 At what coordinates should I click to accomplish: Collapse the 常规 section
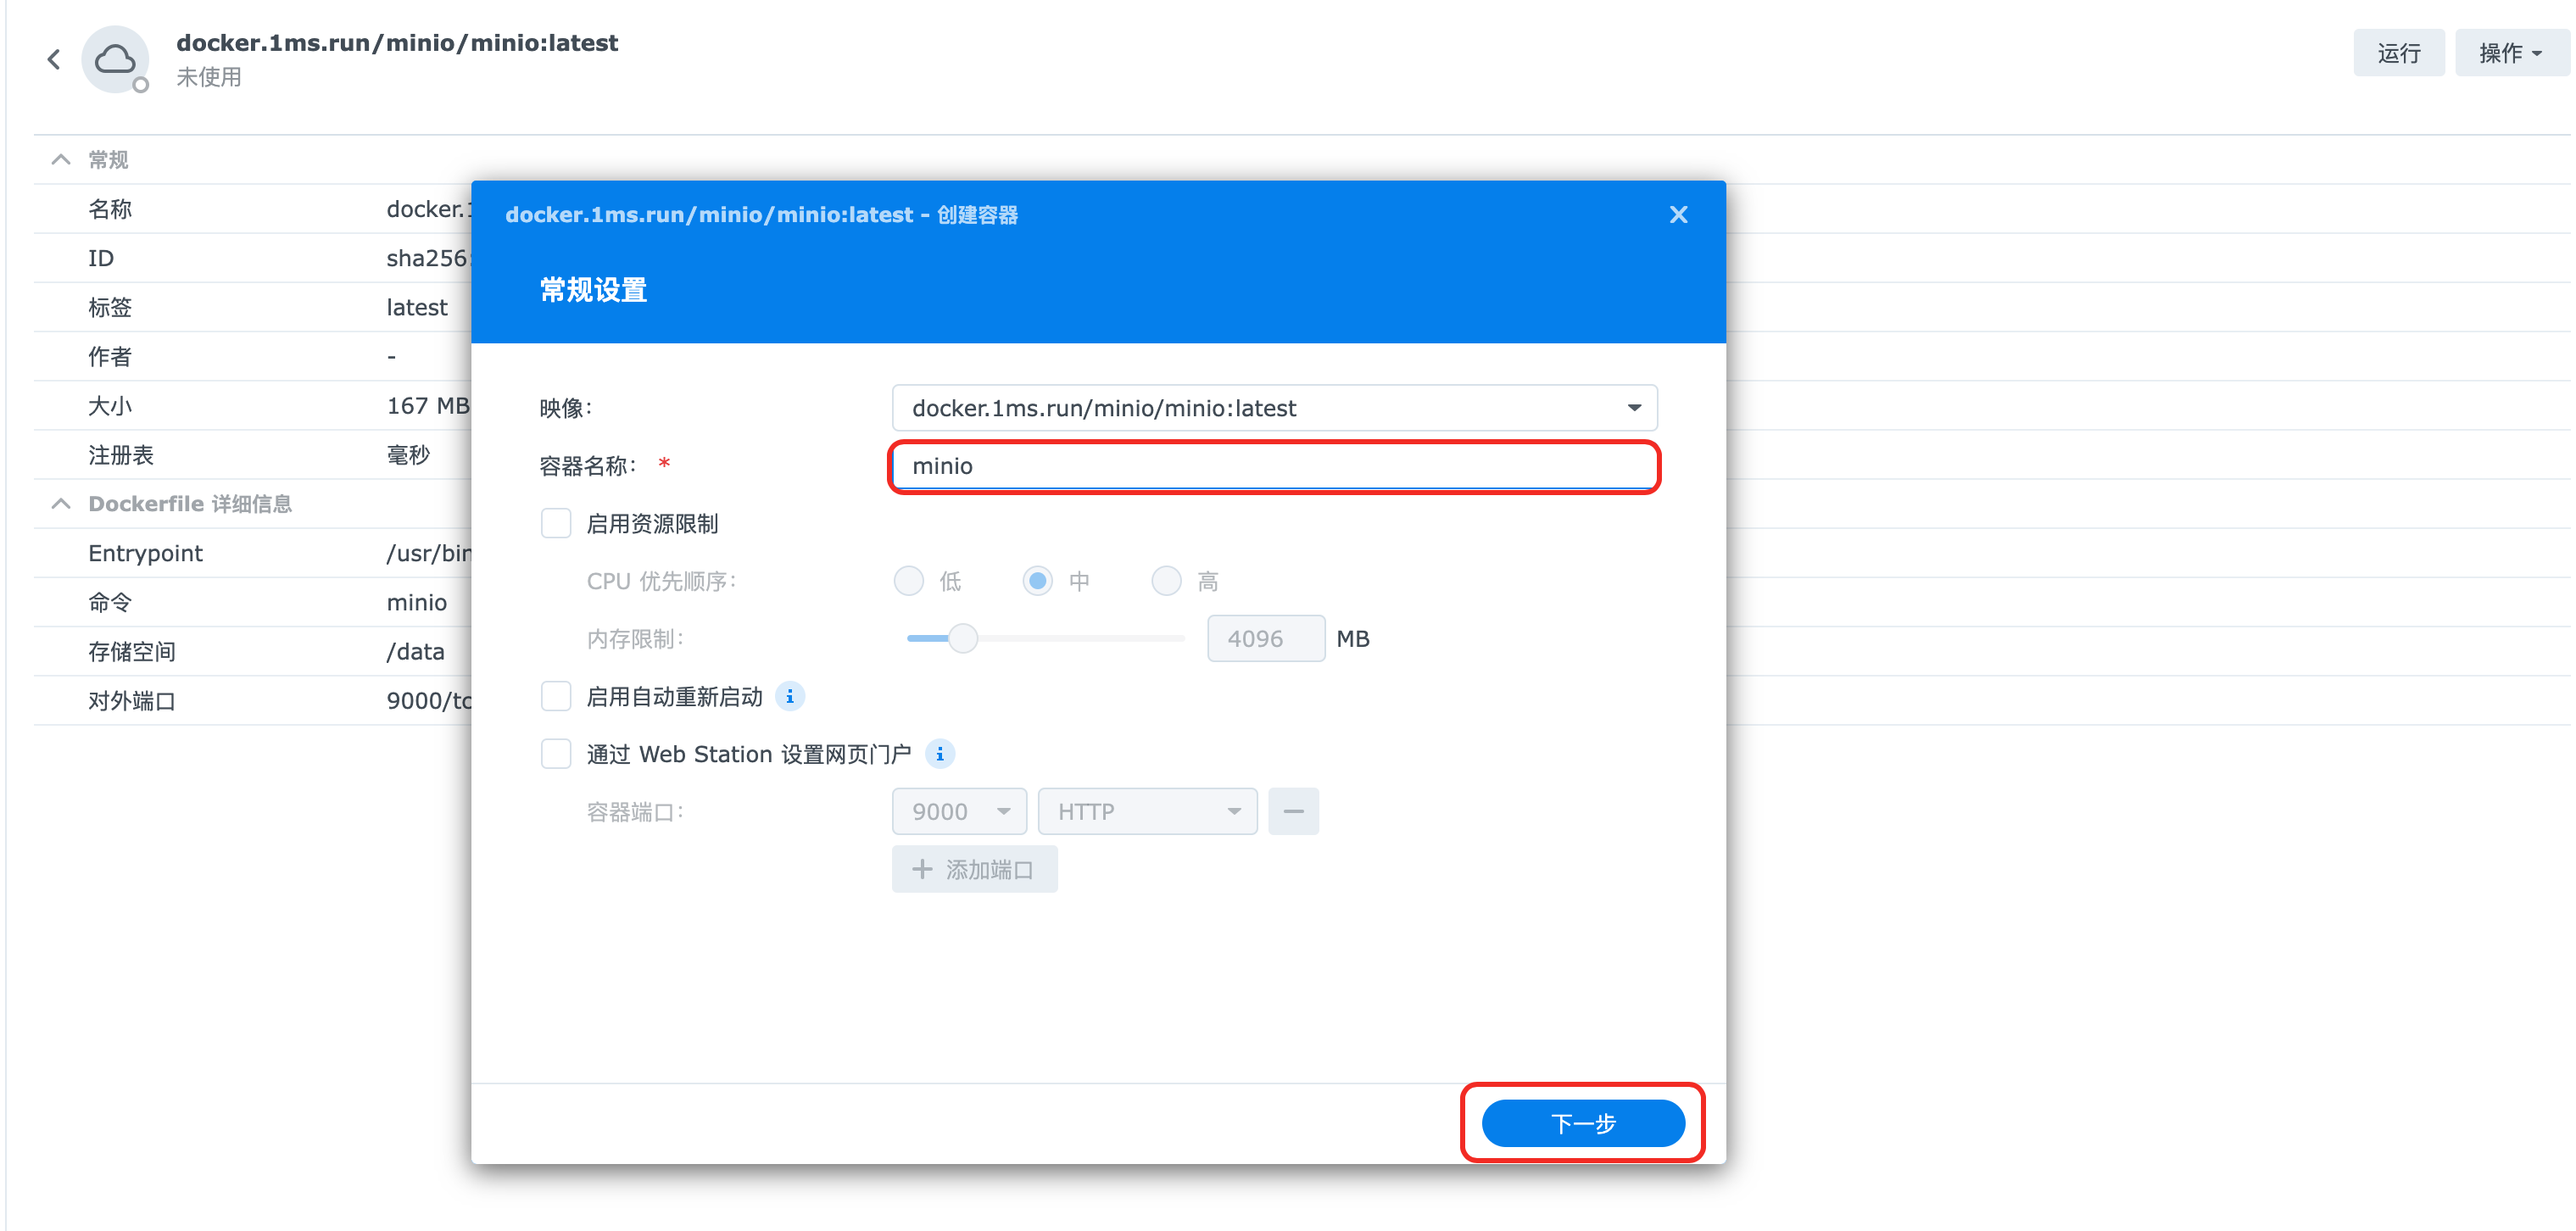(61, 160)
